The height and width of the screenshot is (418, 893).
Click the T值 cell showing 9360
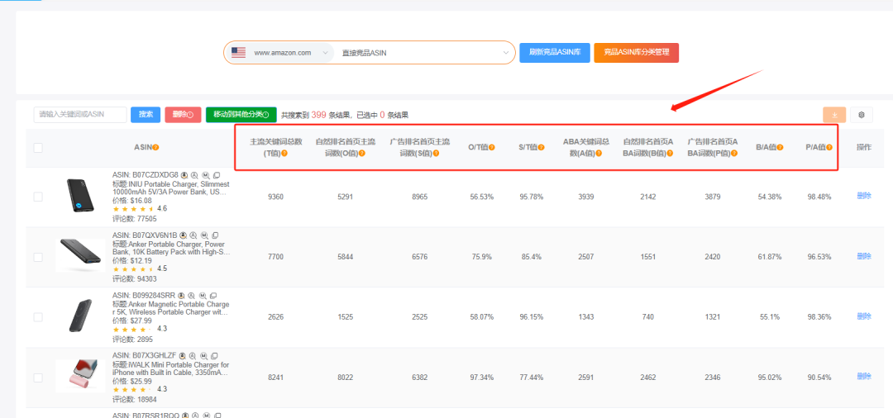275,197
